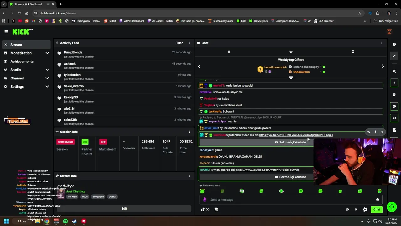Open the Reddit bookmark
The height and width of the screenshot is (226, 401).
110,21
